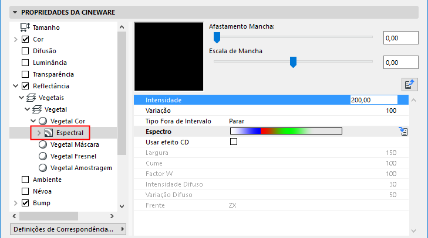Click tree horizontal scroll left arrow
Image resolution: width=428 pixels, height=238 pixels.
(x=14, y=216)
